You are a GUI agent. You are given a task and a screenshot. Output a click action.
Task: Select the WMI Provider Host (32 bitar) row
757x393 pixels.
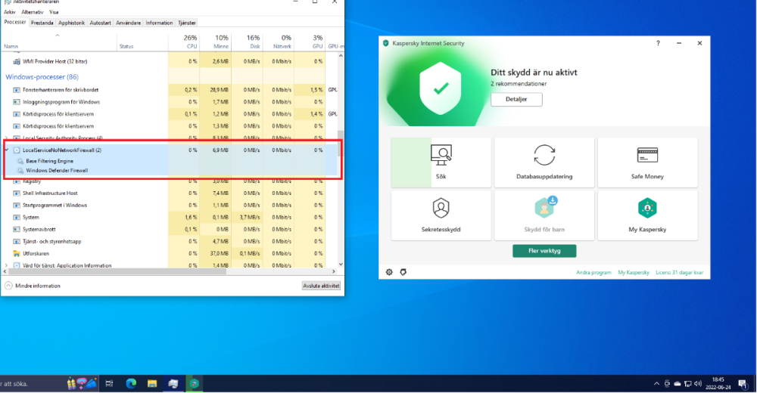[x=169, y=62]
